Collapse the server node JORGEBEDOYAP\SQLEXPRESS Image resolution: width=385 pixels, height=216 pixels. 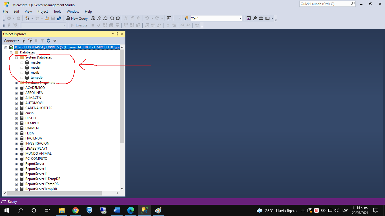point(6,48)
